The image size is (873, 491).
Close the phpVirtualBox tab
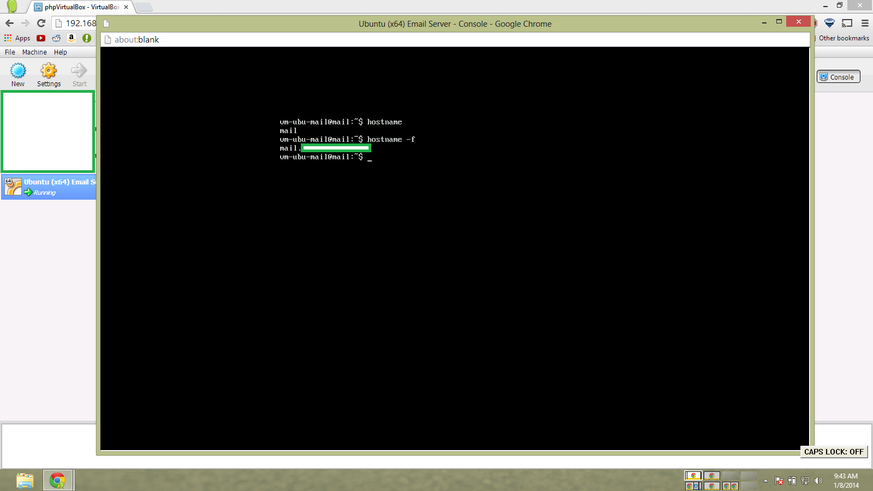pos(126,7)
